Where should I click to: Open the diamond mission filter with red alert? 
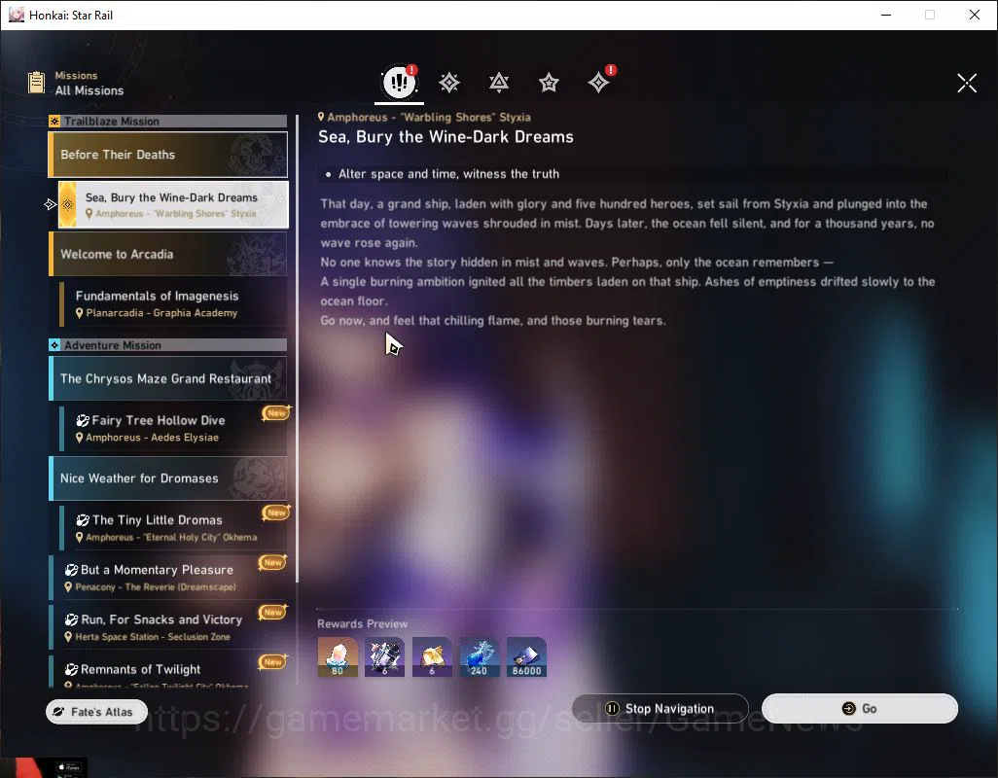click(599, 82)
